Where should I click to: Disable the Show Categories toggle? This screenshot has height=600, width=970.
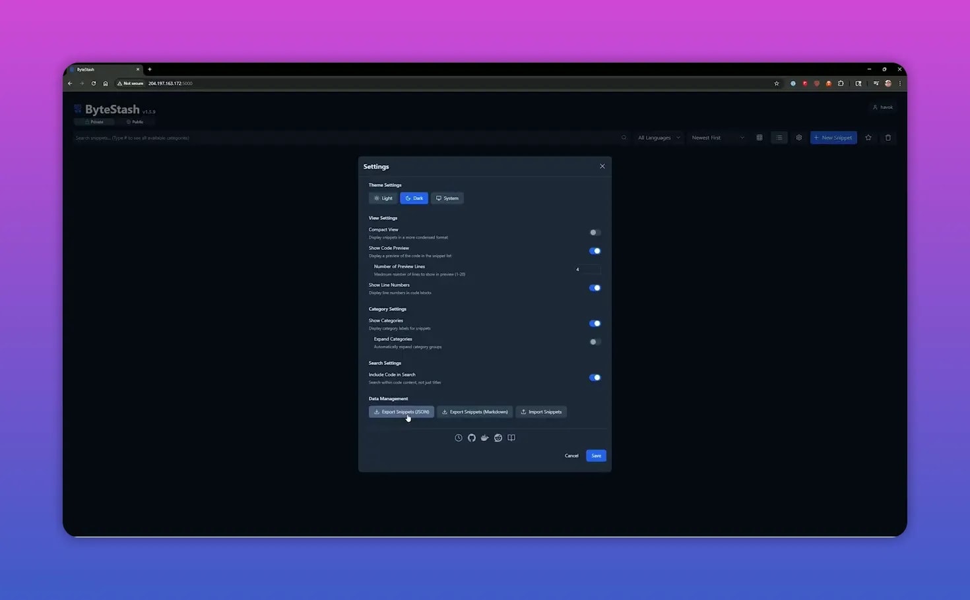pyautogui.click(x=595, y=324)
